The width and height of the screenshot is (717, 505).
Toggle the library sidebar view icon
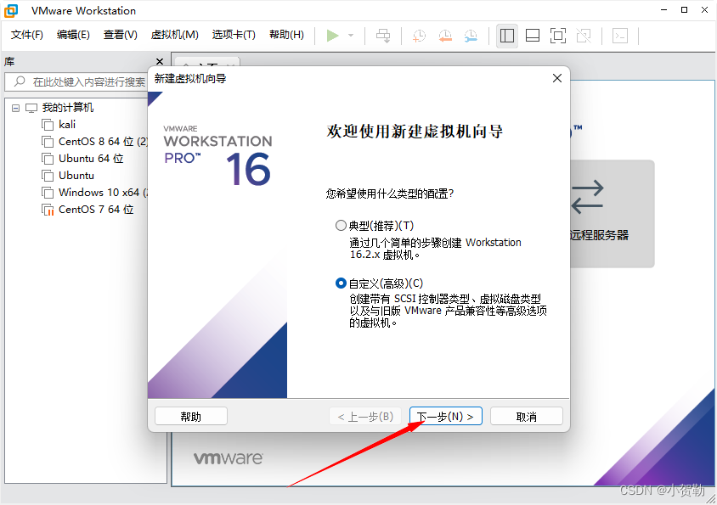507,35
